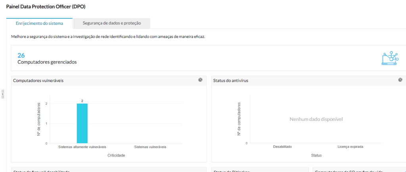Open Segurança de dados e proteção tab

click(x=111, y=23)
